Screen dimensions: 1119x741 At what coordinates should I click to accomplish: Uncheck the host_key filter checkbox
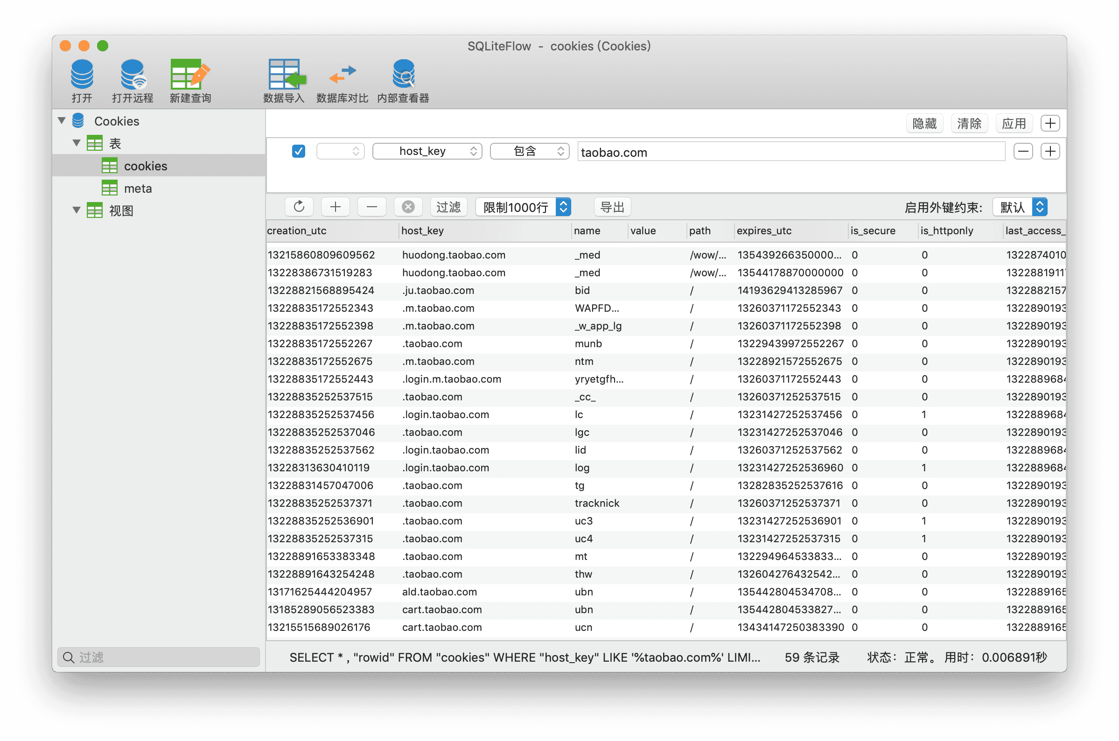[299, 151]
